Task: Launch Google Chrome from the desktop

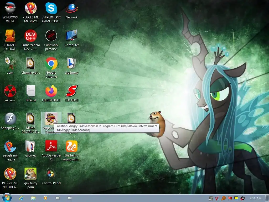Action: tap(51, 68)
